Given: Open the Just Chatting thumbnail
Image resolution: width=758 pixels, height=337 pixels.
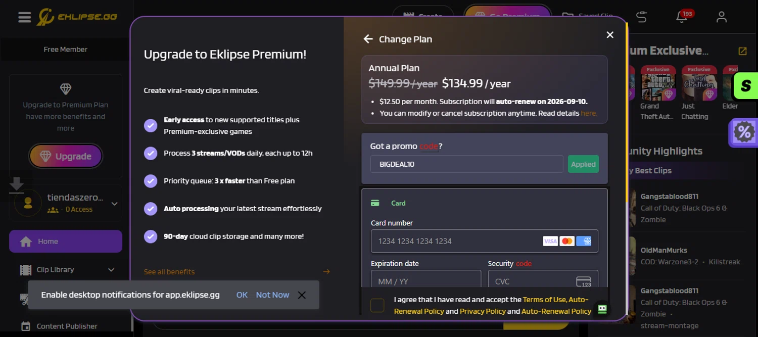Looking at the screenshot, I should point(699,83).
